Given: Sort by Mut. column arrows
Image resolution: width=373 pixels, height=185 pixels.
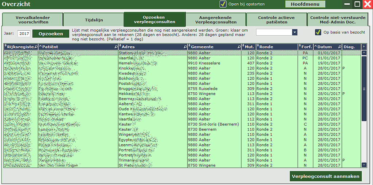Looking at the screenshot, I should pyautogui.click(x=243, y=46).
